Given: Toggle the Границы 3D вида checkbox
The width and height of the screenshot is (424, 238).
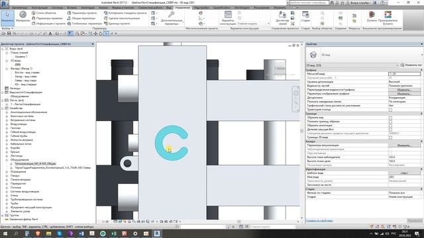Looking at the screenshot, I should coord(390,138).
